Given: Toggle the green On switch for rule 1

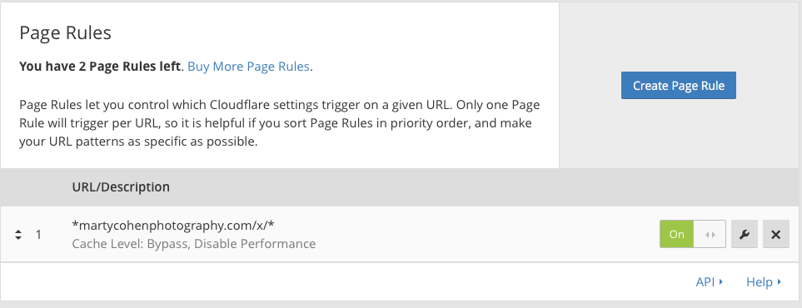Looking at the screenshot, I should coord(677,234).
